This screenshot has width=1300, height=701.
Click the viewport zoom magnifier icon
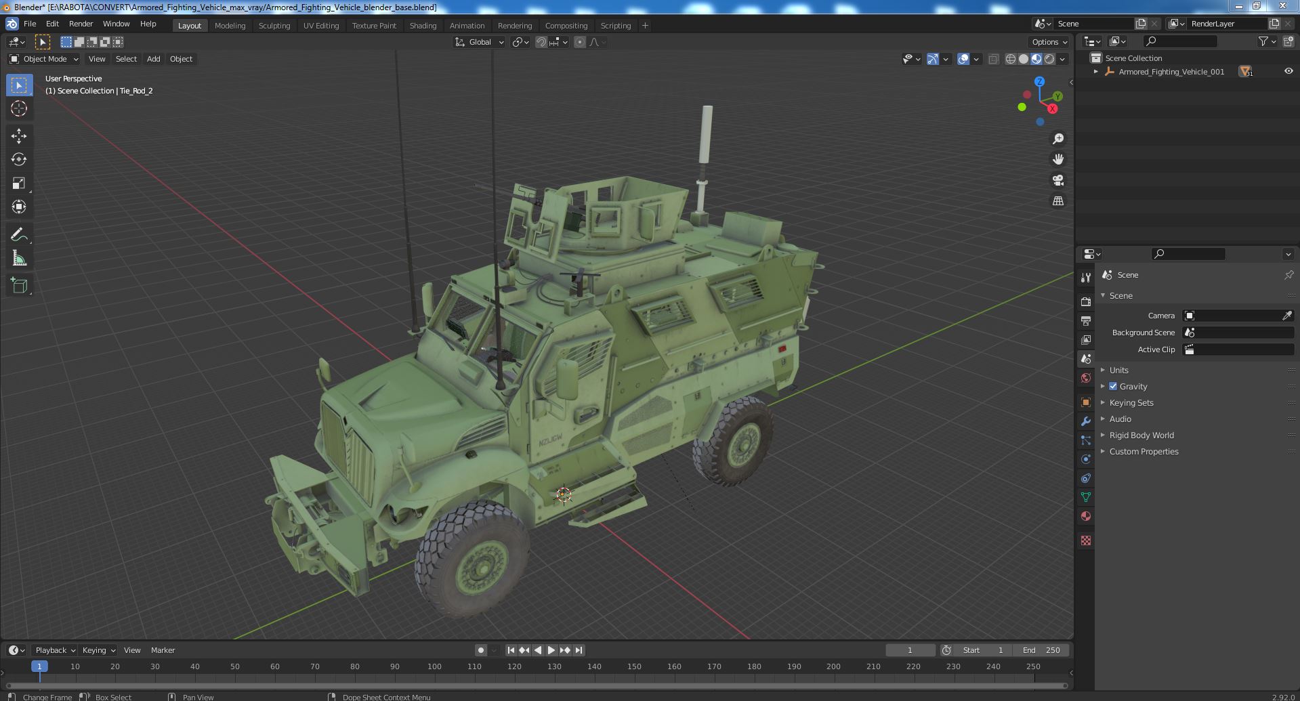[1058, 139]
